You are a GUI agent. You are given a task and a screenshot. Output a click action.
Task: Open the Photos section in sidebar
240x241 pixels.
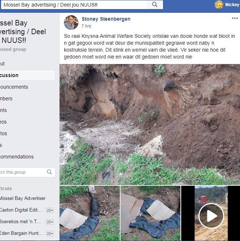pyautogui.click(x=4, y=133)
